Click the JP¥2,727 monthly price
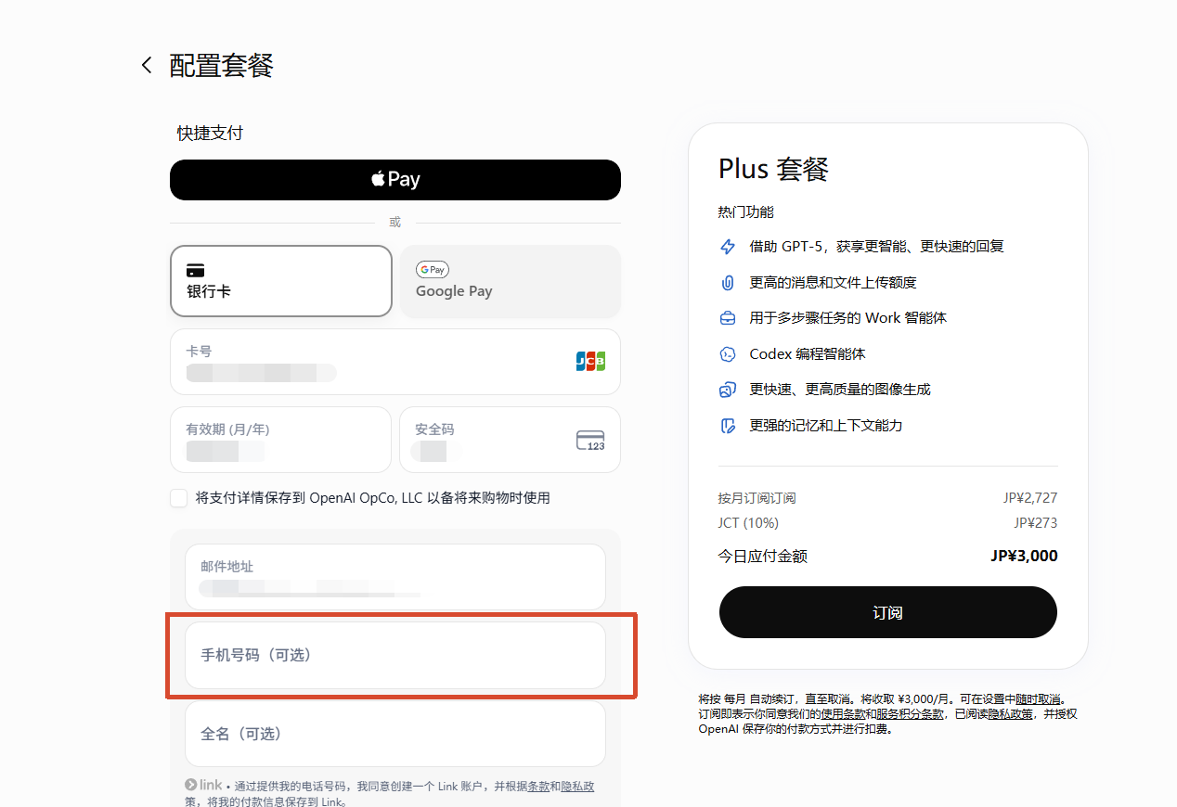Image resolution: width=1177 pixels, height=807 pixels. (x=1030, y=498)
